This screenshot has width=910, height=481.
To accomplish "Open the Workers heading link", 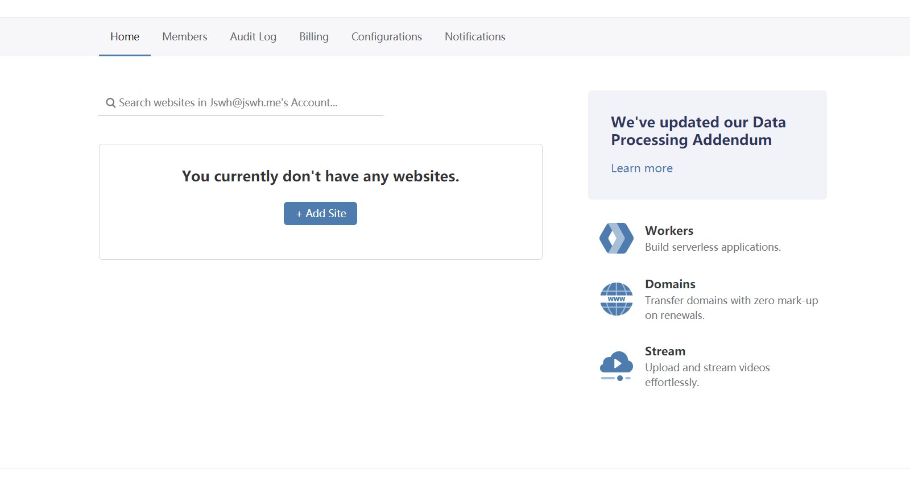I will (669, 231).
